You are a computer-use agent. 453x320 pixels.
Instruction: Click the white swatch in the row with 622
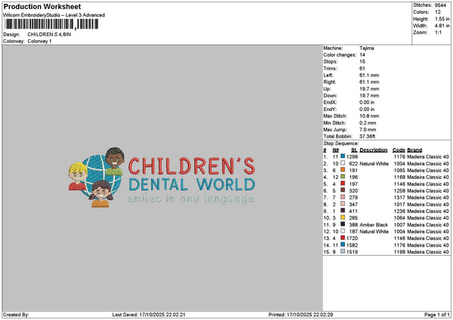tap(343, 163)
